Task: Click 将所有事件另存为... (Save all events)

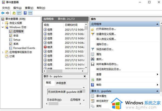Action: click(107, 64)
